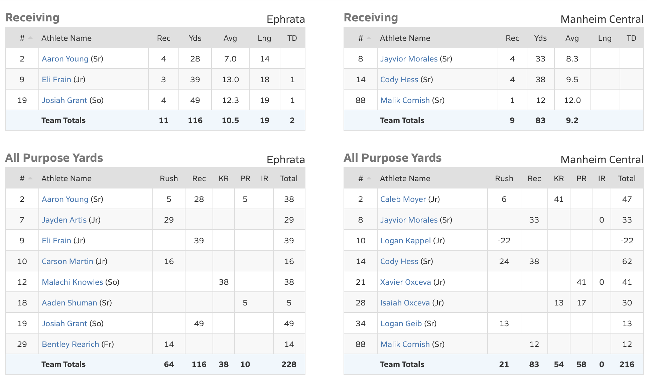
Task: Open Malik Cornish link in Manheim Receiving
Action: coord(405,100)
